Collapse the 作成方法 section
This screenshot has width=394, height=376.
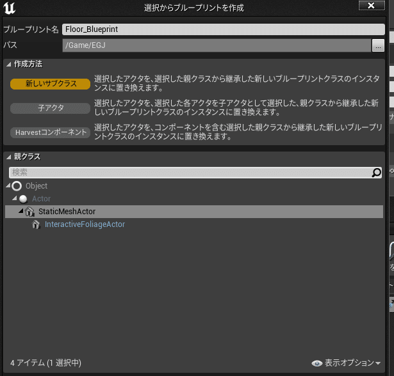click(x=9, y=65)
